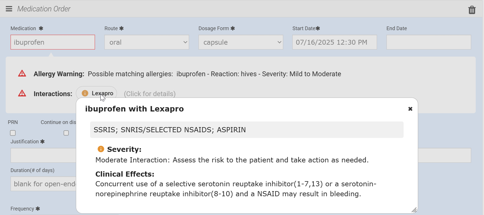Click the popup resize handle corner
484x215 pixels.
pyautogui.click(x=414, y=210)
